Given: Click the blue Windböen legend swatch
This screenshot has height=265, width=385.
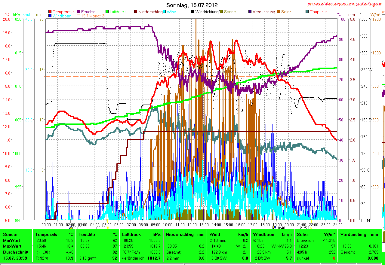Looking at the screenshot, I should pos(50,16).
